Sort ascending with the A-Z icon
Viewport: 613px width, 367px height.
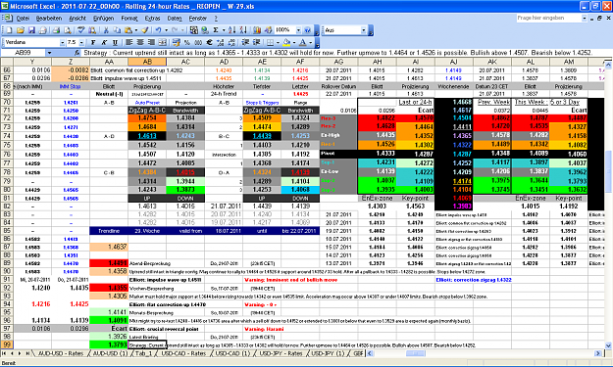point(232,30)
